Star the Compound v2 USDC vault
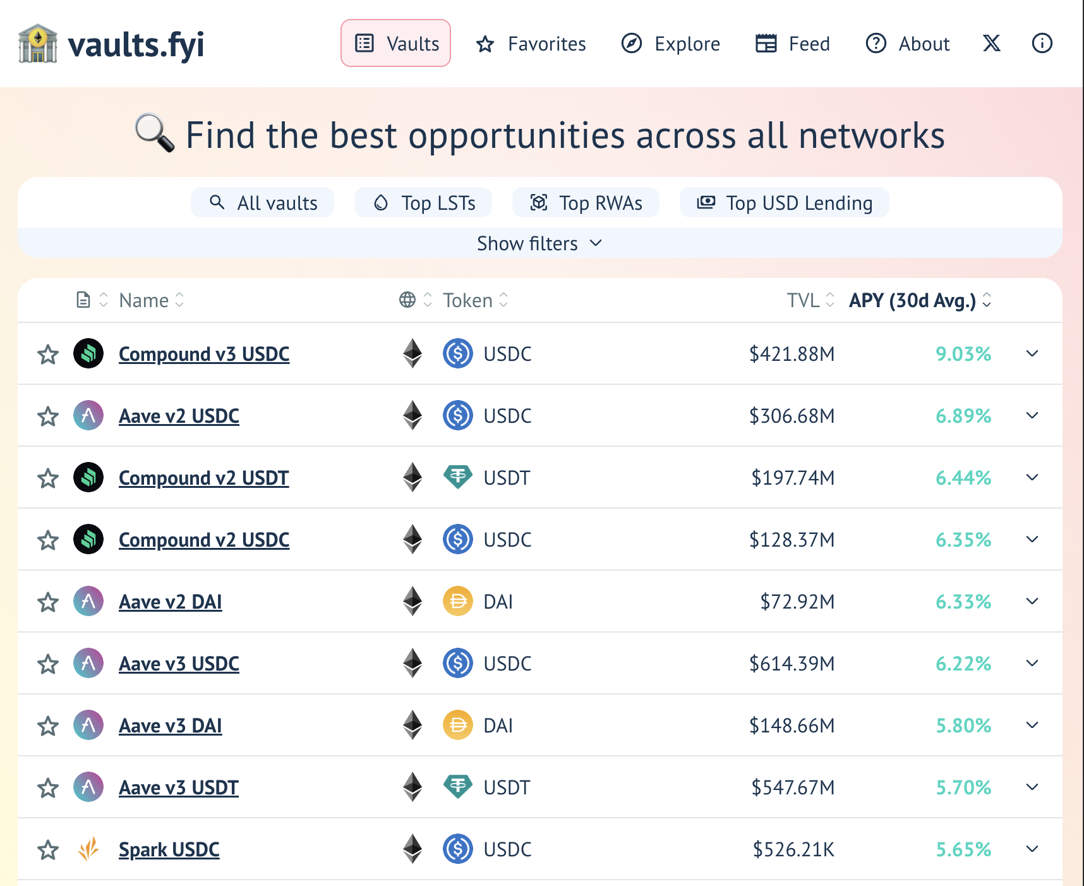Image resolution: width=1084 pixels, height=886 pixels. tap(48, 540)
